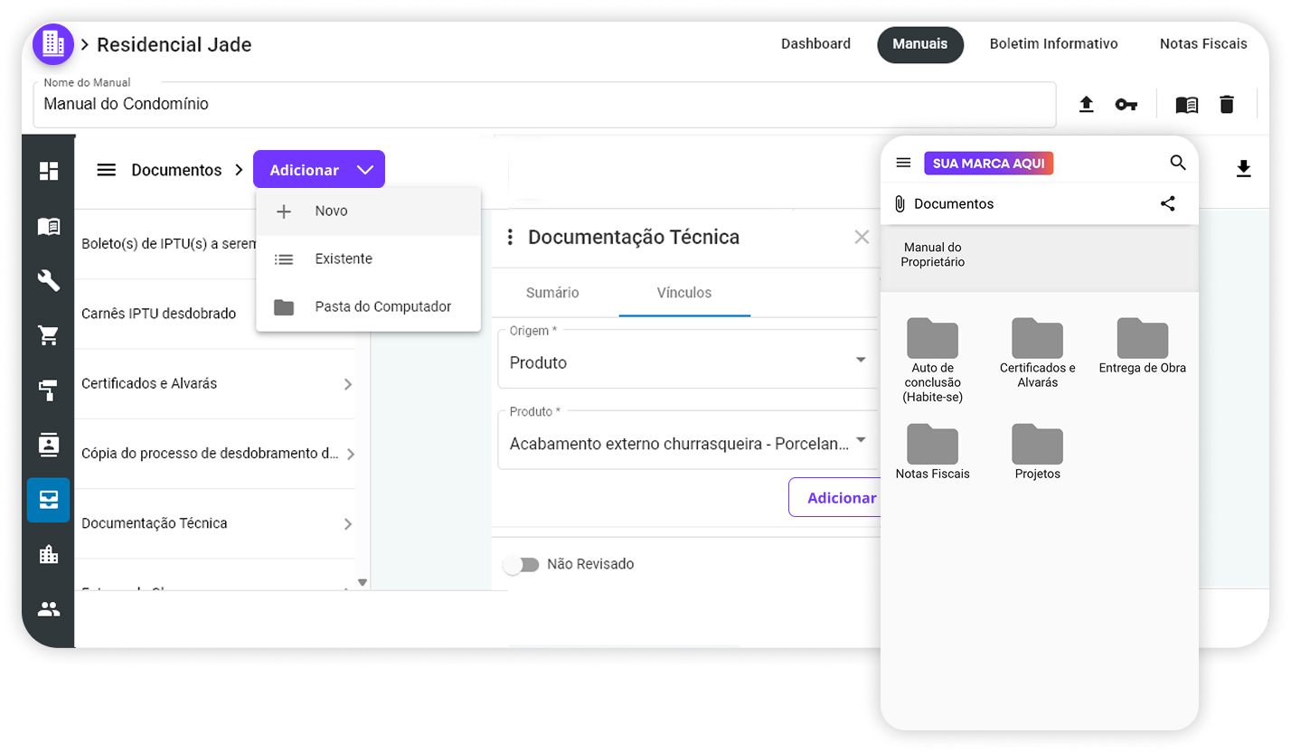Image resolution: width=1291 pixels, height=752 pixels.
Task: Click the paint roller sidebar icon
Action: (49, 390)
